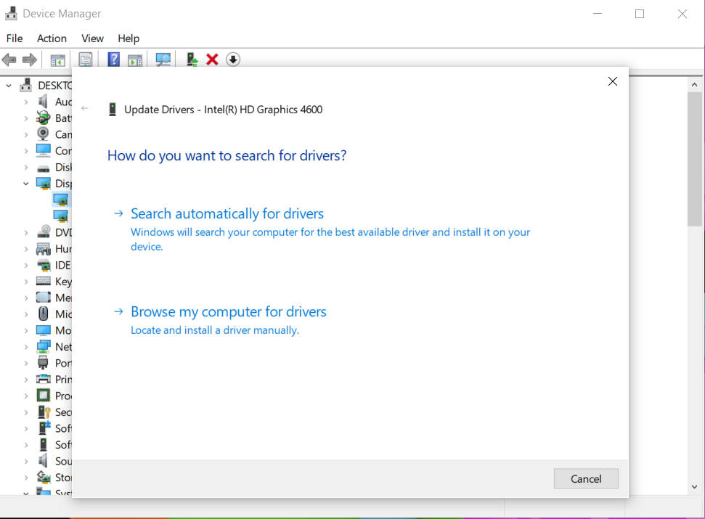Image resolution: width=705 pixels, height=519 pixels.
Task: Click the Forward navigation arrow
Action: click(28, 60)
